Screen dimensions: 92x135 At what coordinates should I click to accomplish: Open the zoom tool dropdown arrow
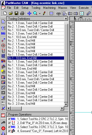pos(40,14)
